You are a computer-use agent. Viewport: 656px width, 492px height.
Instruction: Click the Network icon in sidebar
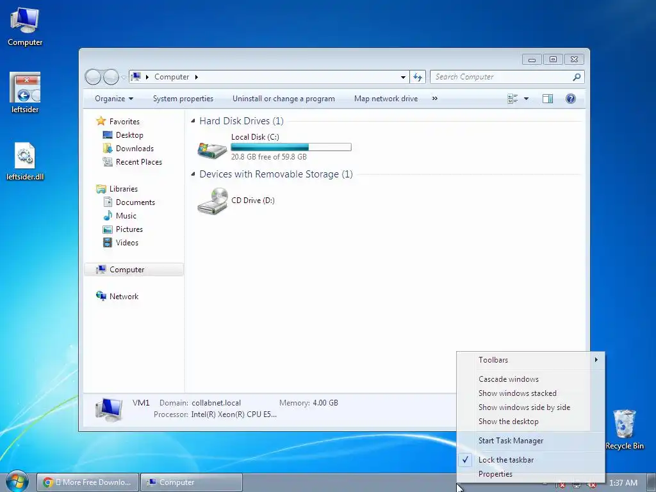(101, 296)
